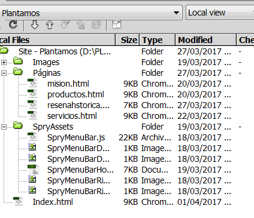
Task: Click the Refresh files icon
Action: click(13, 25)
